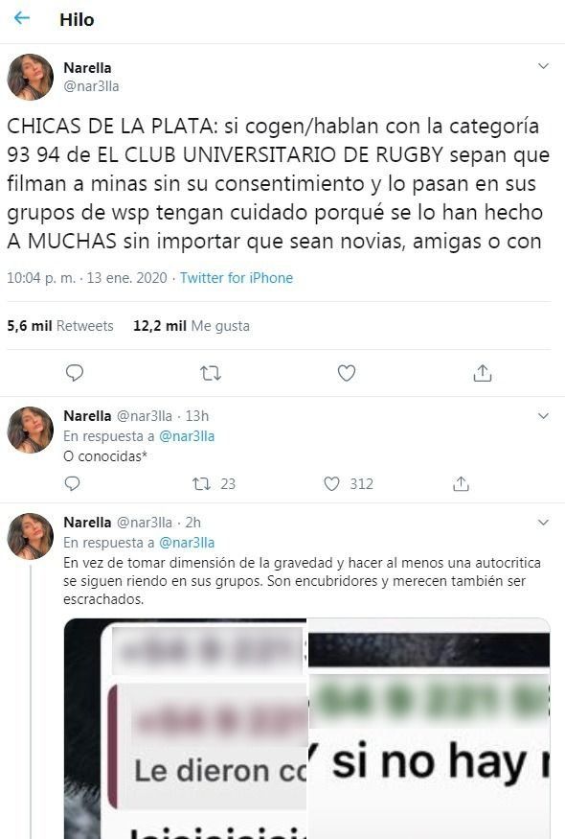Share the 'O conocidas*' tweet
Viewport: 565px width, 839px height.
point(461,483)
